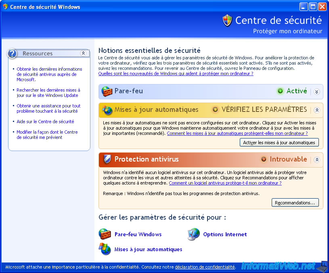Image resolution: width=329 pixels, height=273 pixels.
Task: Click the firewall brick icon in the Pare-feu header
Action: 107,92
